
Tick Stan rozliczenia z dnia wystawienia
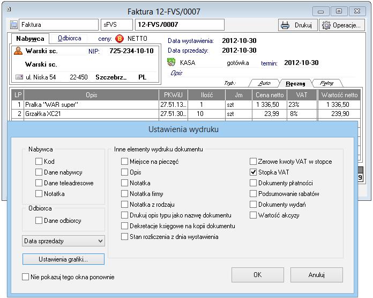[x=124, y=237]
